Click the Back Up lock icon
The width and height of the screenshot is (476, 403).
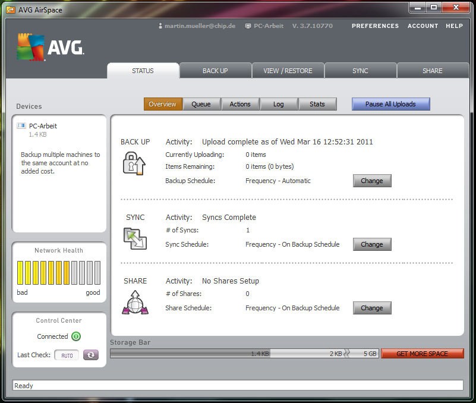coord(134,163)
